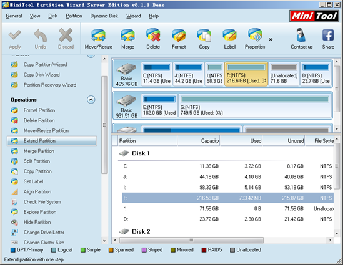Viewport: 343px width, 265px height.
Task: Launch Copy Partition Wizard
Action: click(x=45, y=65)
